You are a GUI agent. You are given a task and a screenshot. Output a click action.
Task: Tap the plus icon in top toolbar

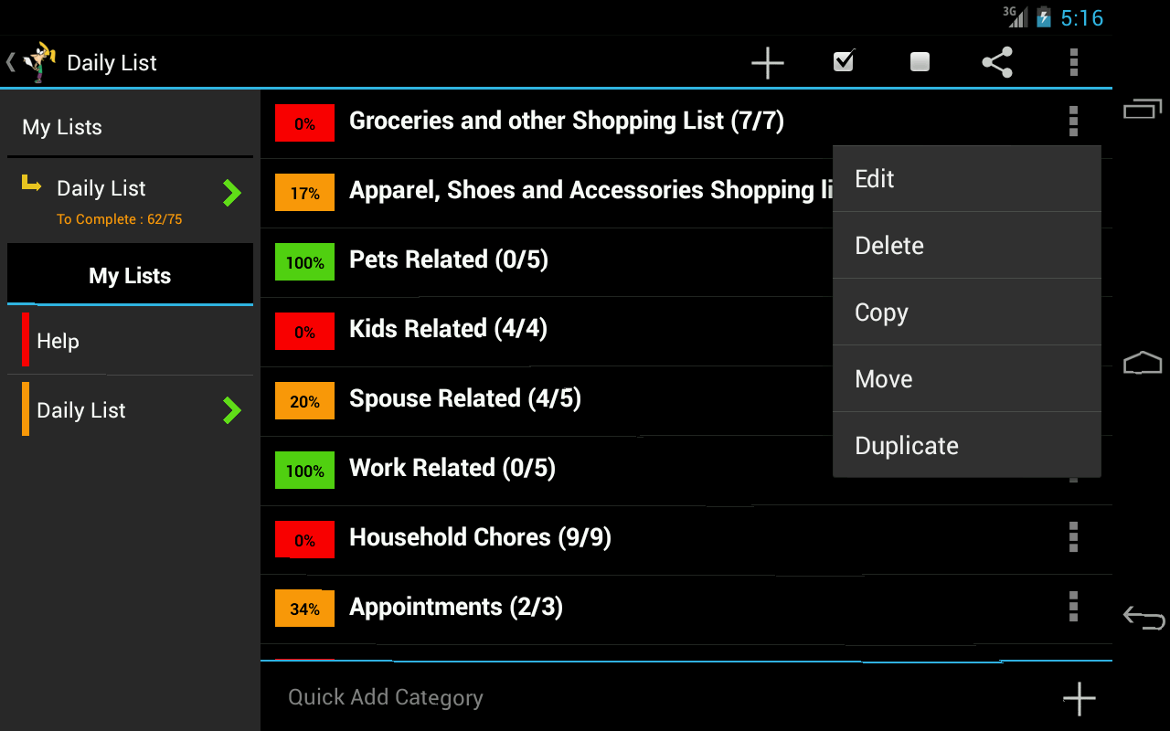(767, 63)
